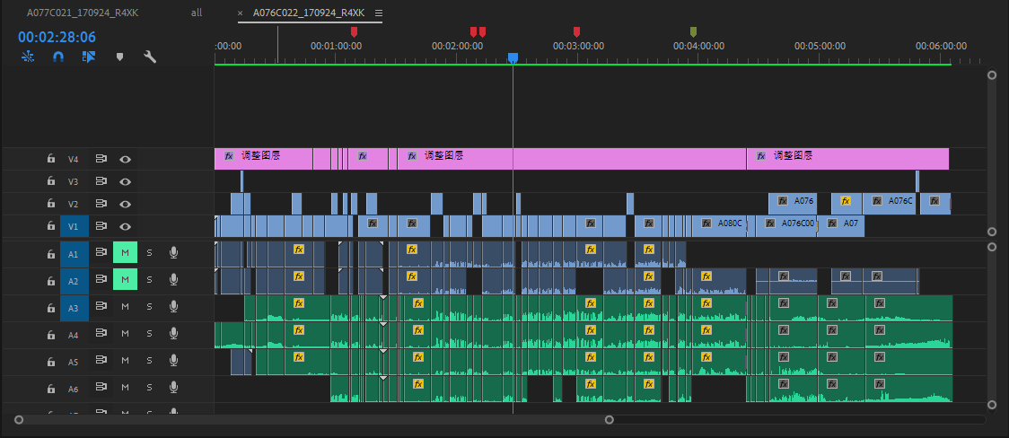The width and height of the screenshot is (1009, 438).
Task: Unmute track A1
Action: coord(125,254)
